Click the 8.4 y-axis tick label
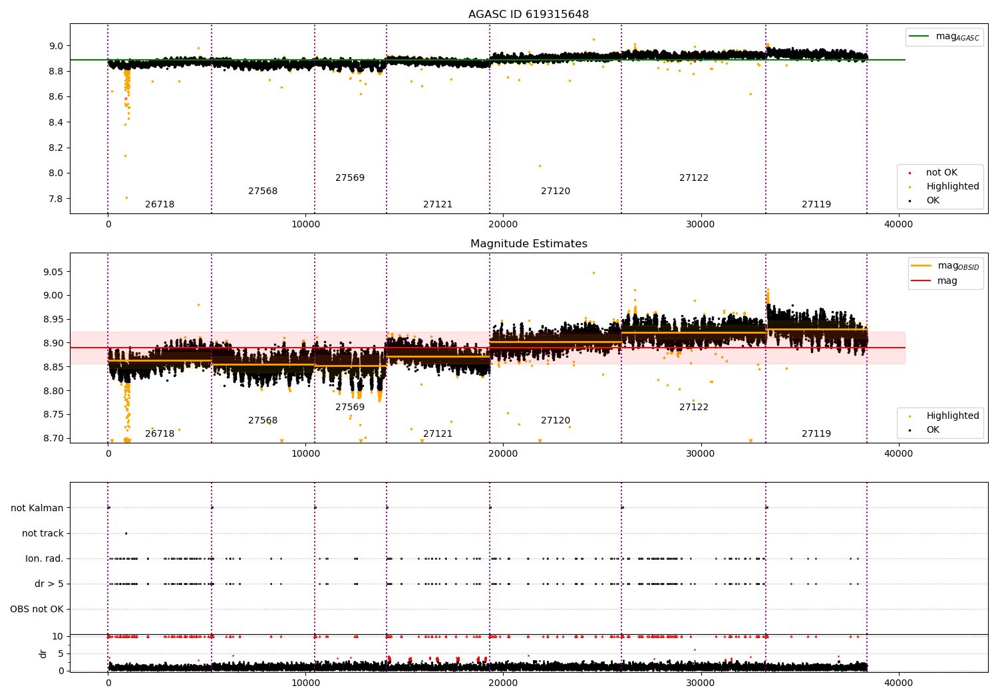Screen dimensions: 998x698 pyautogui.click(x=56, y=122)
